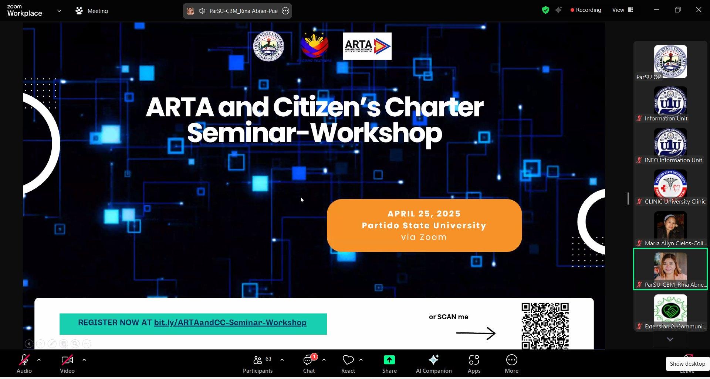
Task: Select Extension & Communi participant thumbnail
Action: click(670, 311)
